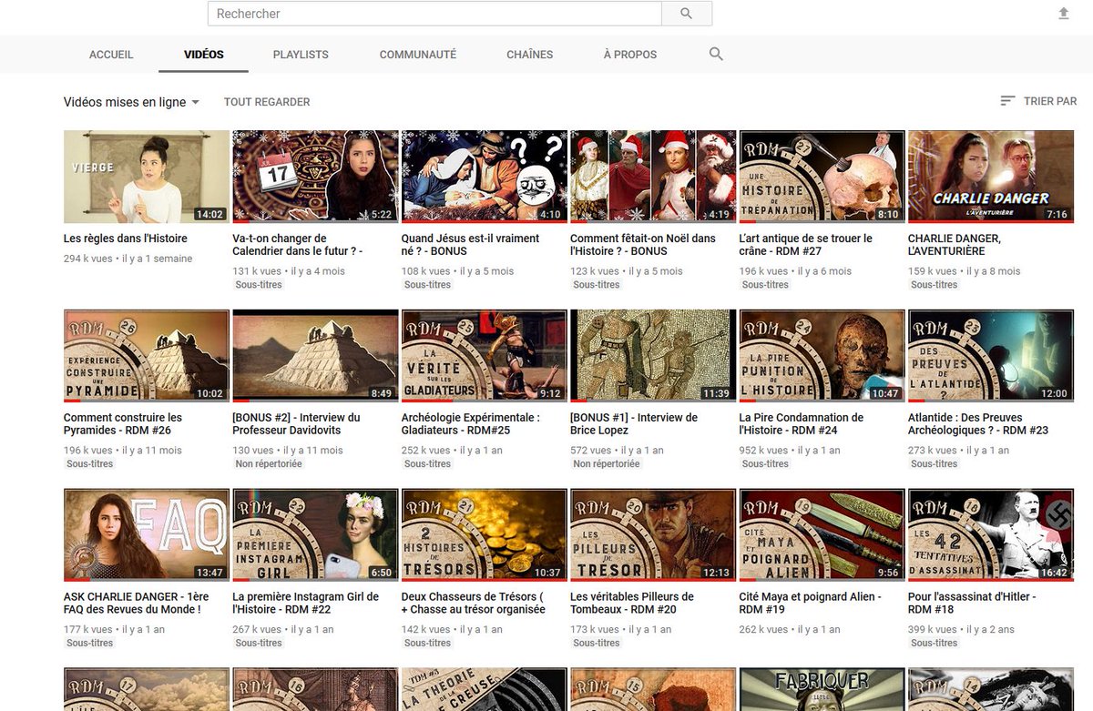Click Sous-titres label under ASK CHARLIE DANGER

click(89, 643)
